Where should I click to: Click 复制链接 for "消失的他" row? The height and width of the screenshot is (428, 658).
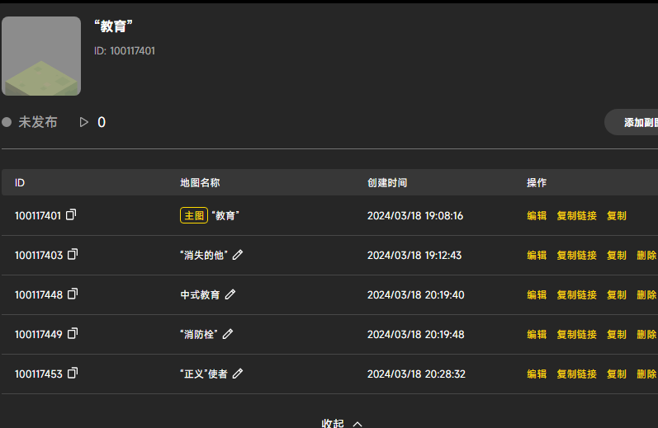click(x=576, y=255)
